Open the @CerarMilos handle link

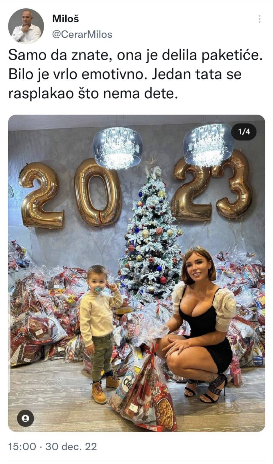tap(82, 35)
